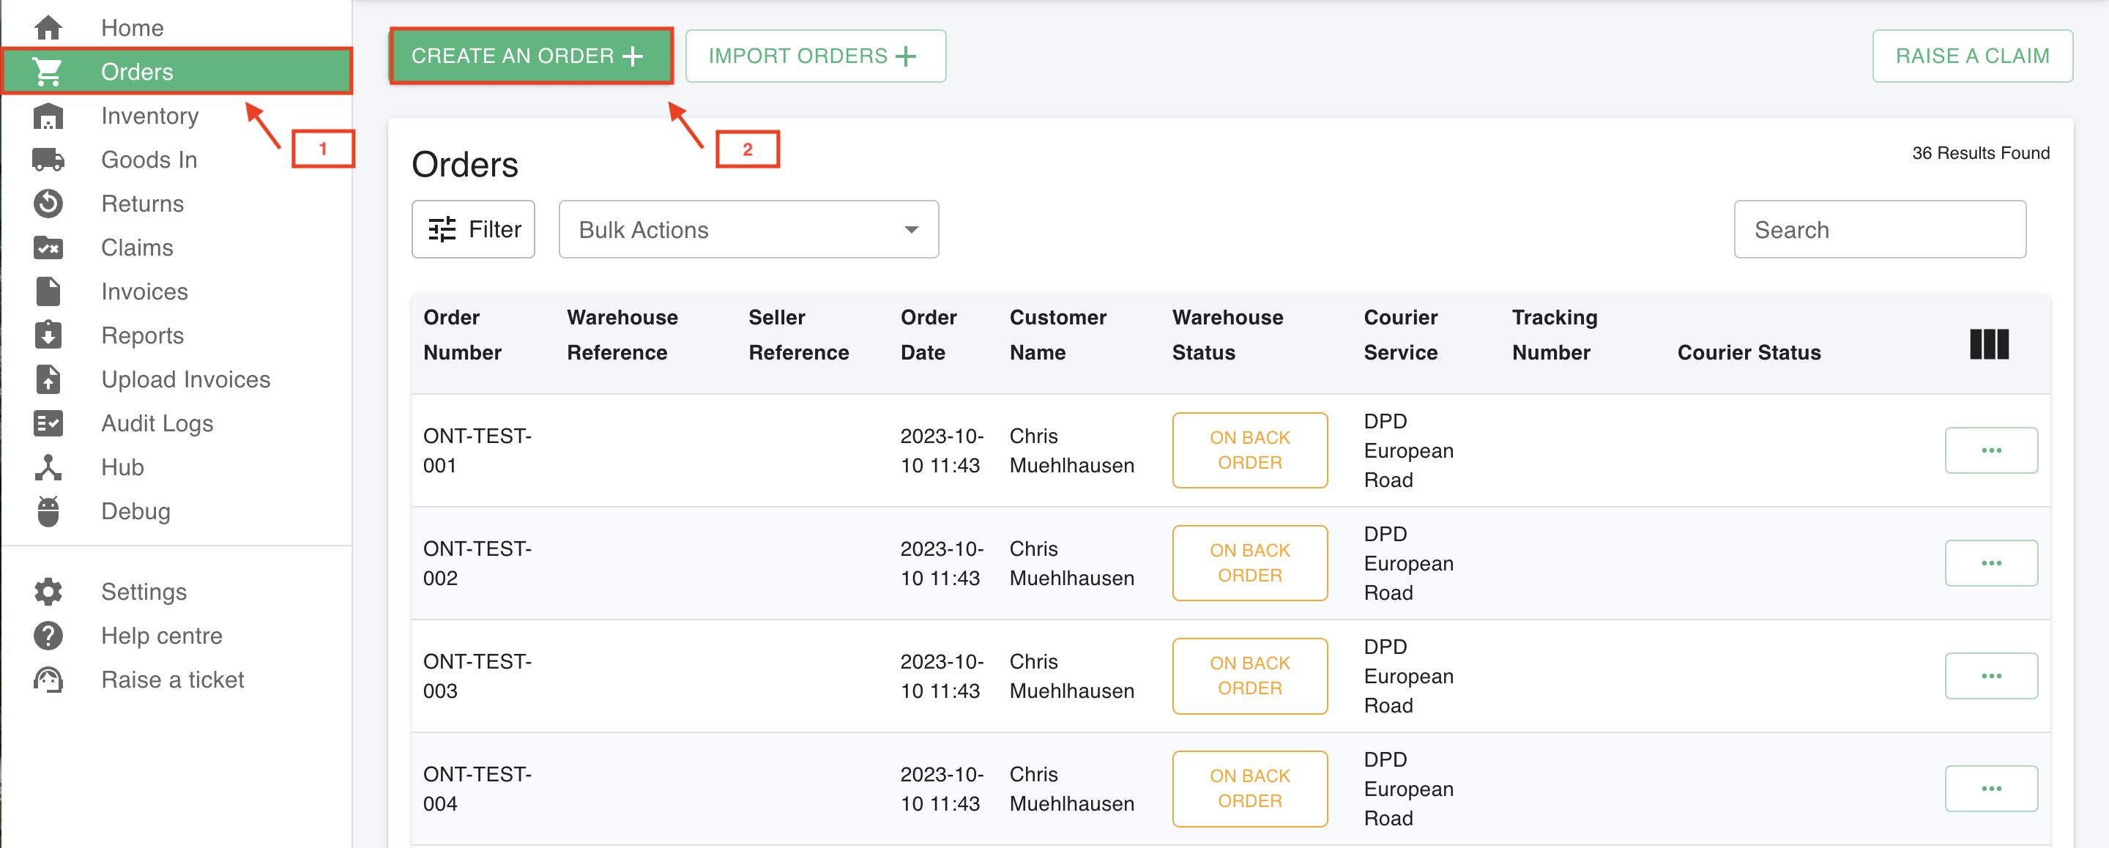Click the filter sliders icon
Screen dimensions: 2109x848
tap(442, 229)
